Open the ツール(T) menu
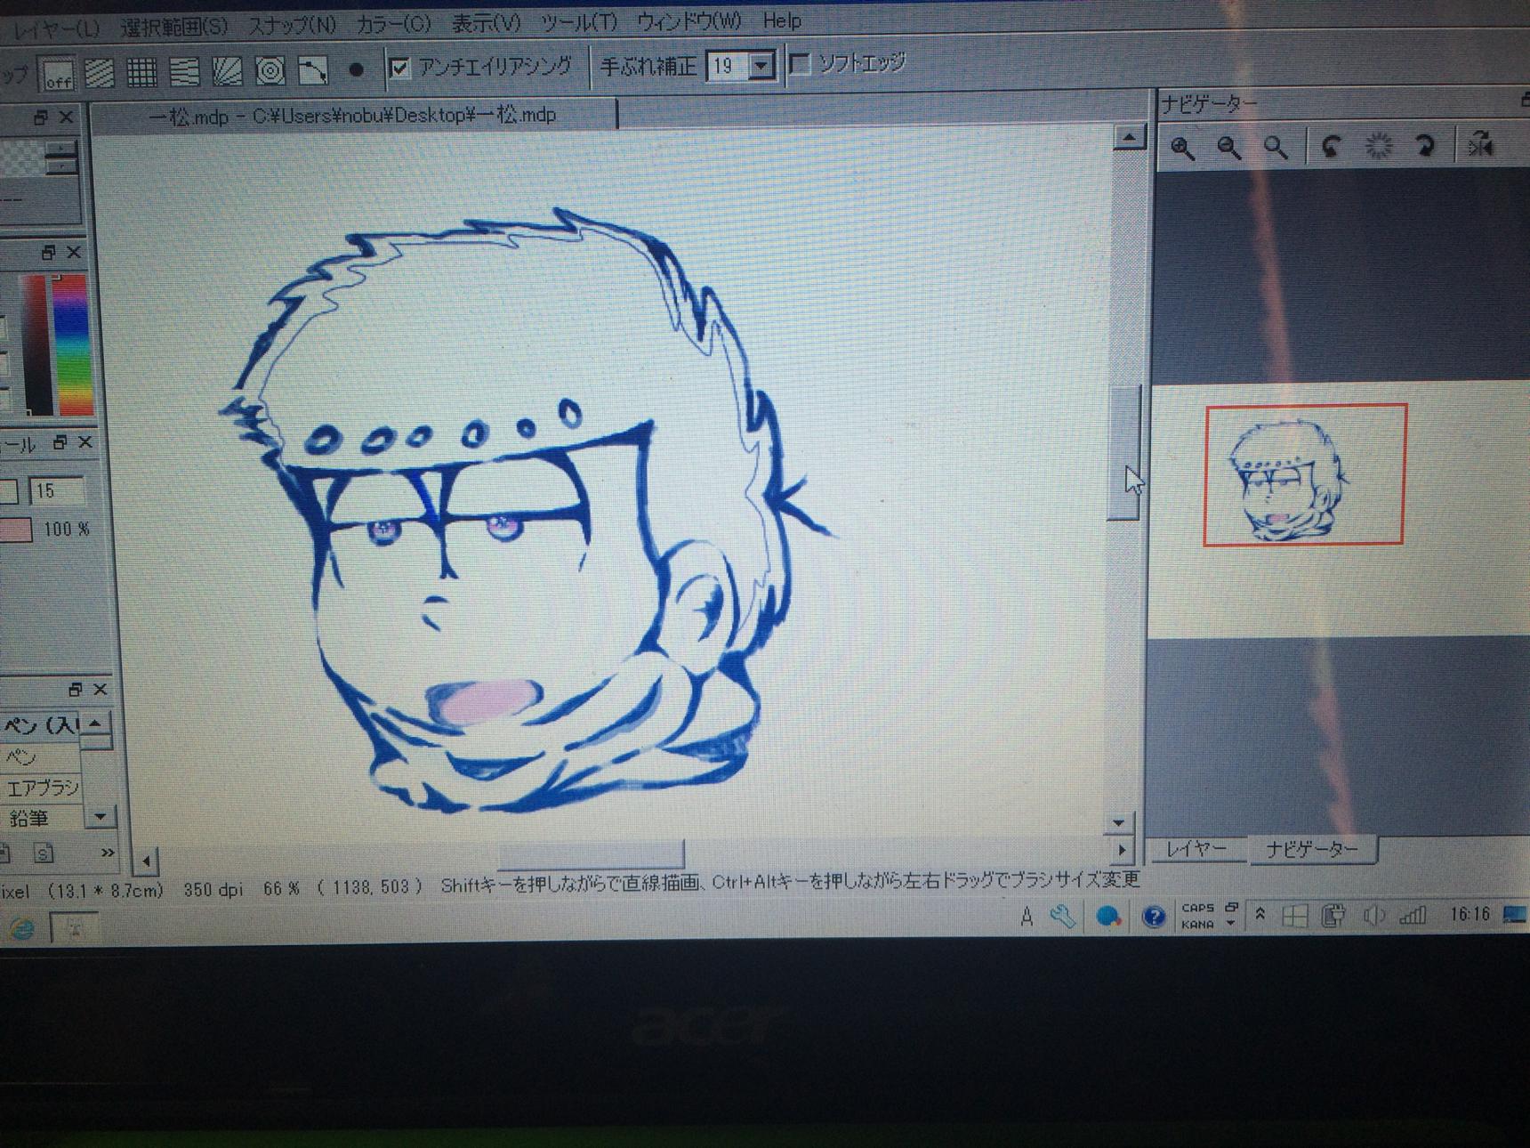Viewport: 1530px width, 1148px height. (x=578, y=21)
